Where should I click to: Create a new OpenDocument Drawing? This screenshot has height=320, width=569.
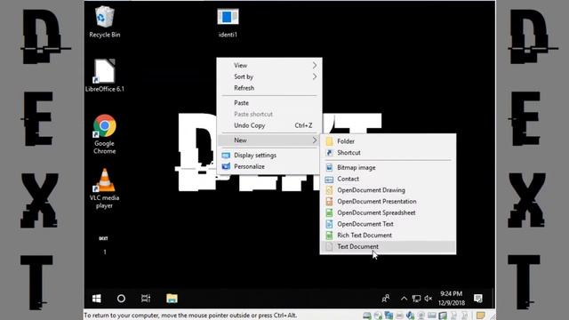coord(388,189)
